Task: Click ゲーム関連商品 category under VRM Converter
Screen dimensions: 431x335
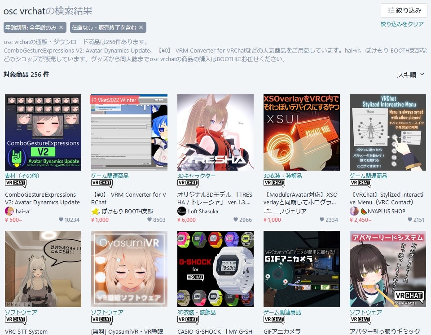Action: click(110, 176)
